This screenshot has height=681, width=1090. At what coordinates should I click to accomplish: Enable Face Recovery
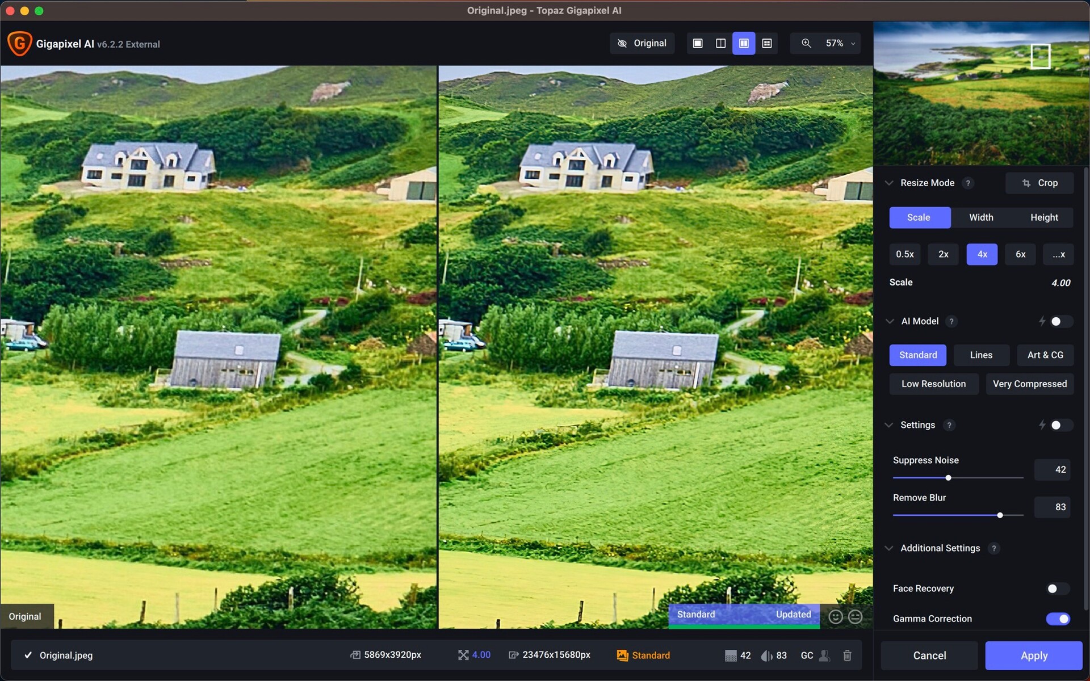[1057, 588]
